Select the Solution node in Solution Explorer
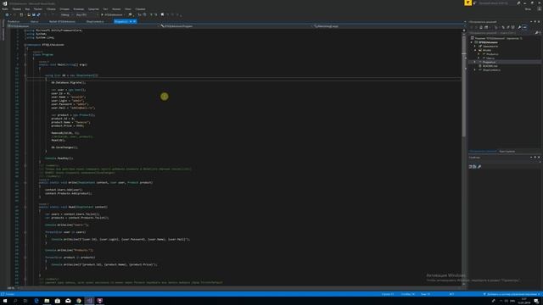The image size is (543, 305). (x=496, y=38)
